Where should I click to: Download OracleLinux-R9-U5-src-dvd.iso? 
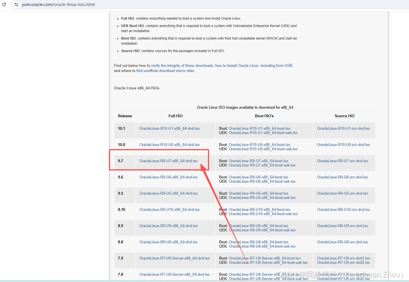pyautogui.click(x=343, y=194)
